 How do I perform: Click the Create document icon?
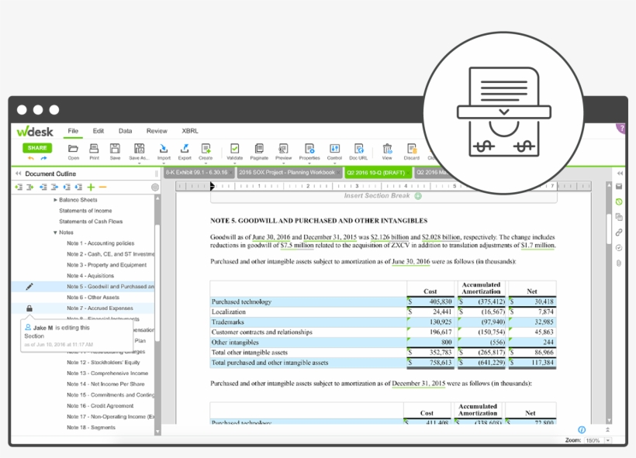tap(206, 148)
